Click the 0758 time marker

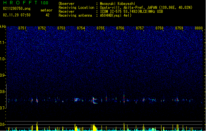point(159,28)
